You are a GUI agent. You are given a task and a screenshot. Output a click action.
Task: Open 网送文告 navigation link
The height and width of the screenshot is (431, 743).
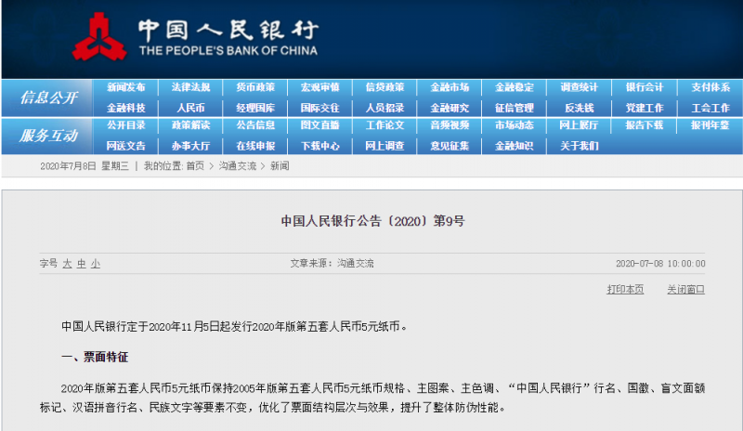(x=125, y=146)
